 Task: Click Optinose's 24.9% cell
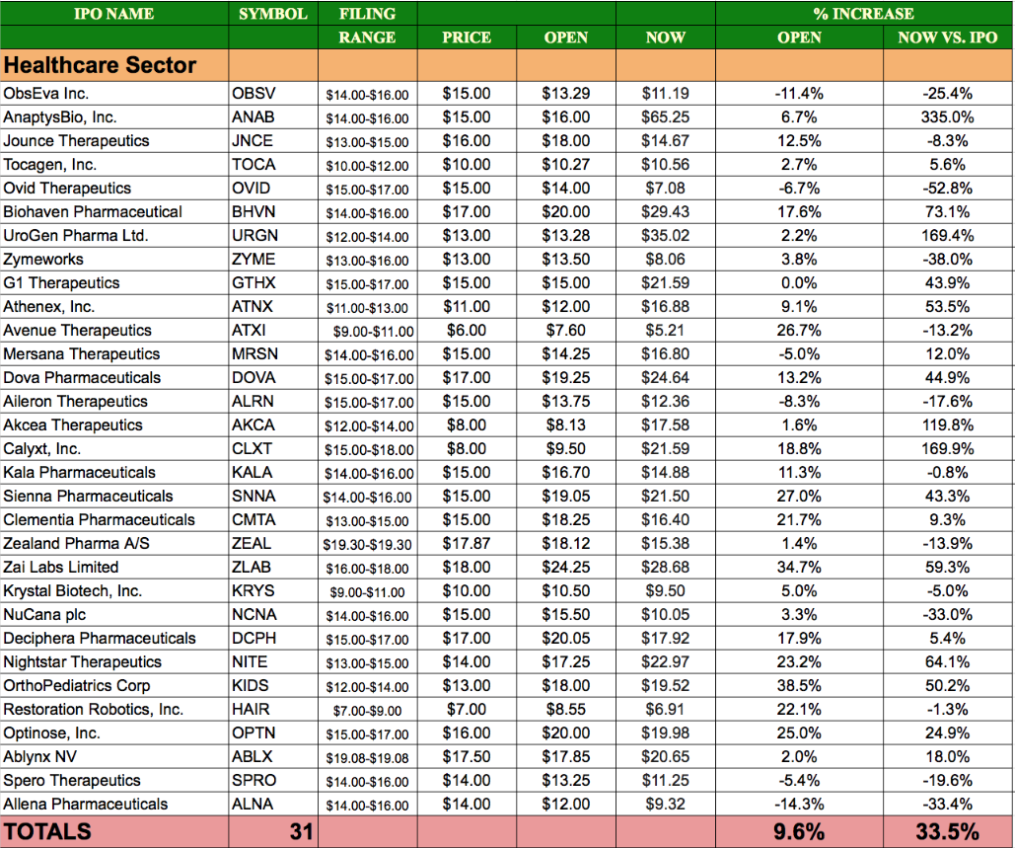(947, 733)
